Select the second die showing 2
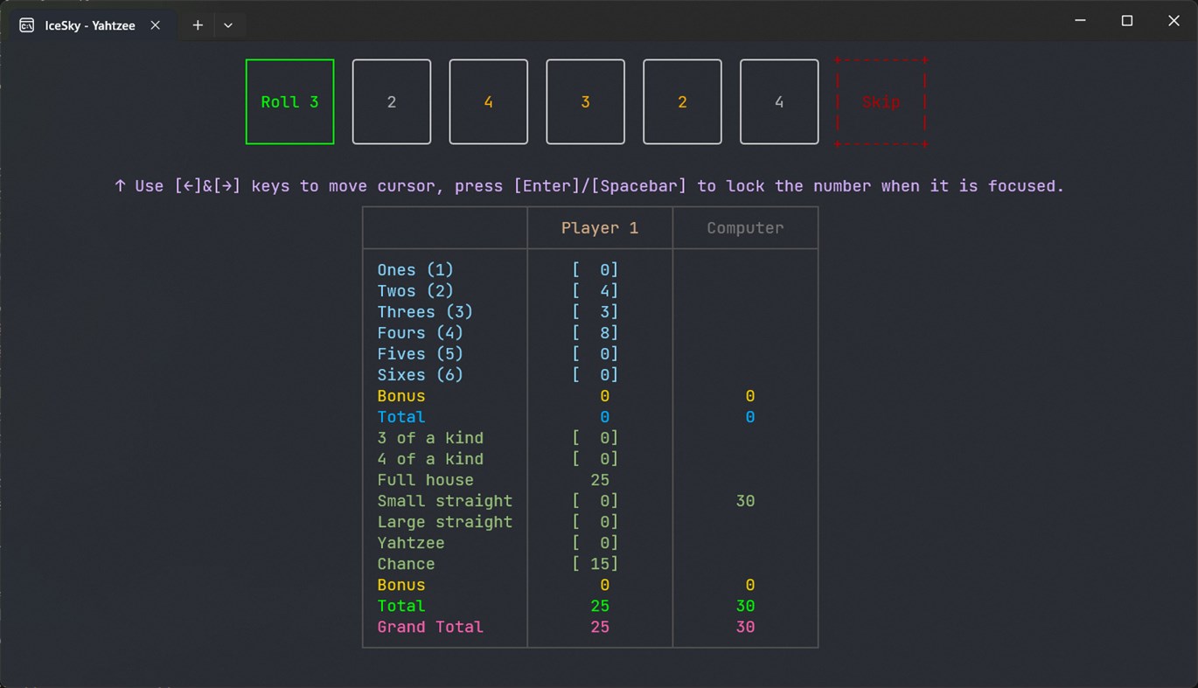 pyautogui.click(x=682, y=101)
